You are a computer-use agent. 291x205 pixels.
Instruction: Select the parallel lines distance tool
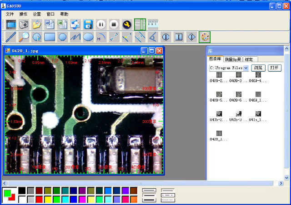pos(140,37)
